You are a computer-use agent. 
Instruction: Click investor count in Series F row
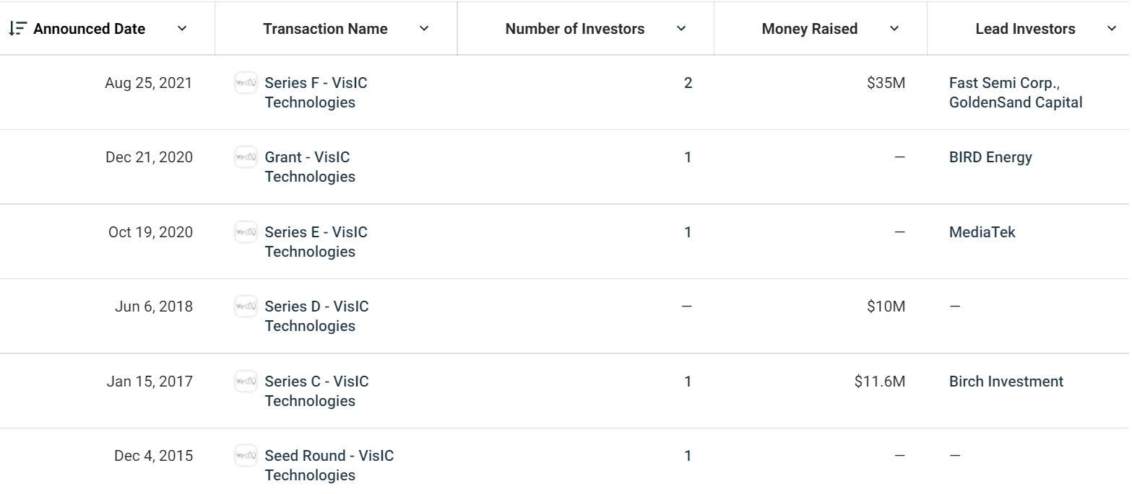(688, 83)
